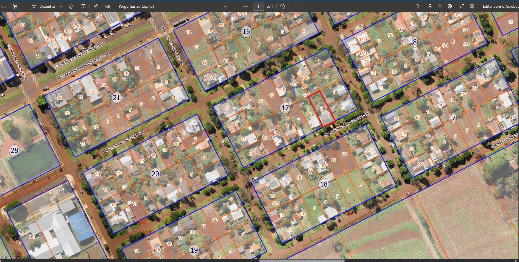The height and width of the screenshot is (262, 519).
Task: Click the page number input field
Action: [x=258, y=6]
